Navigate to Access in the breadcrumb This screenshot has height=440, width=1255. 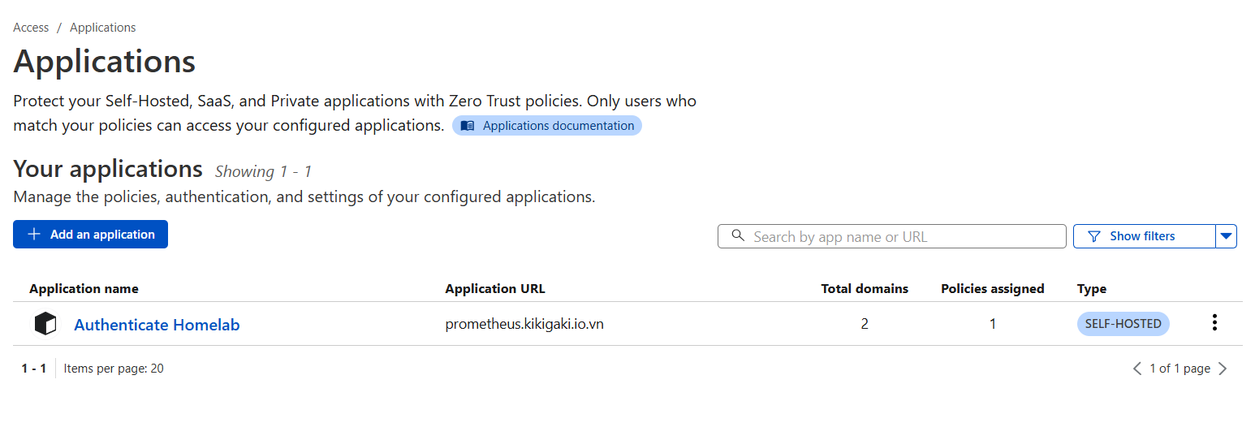point(31,28)
